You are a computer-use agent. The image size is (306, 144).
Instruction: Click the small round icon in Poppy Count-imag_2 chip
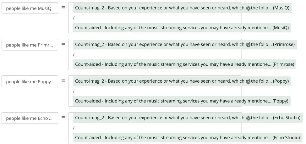[x=248, y=82]
